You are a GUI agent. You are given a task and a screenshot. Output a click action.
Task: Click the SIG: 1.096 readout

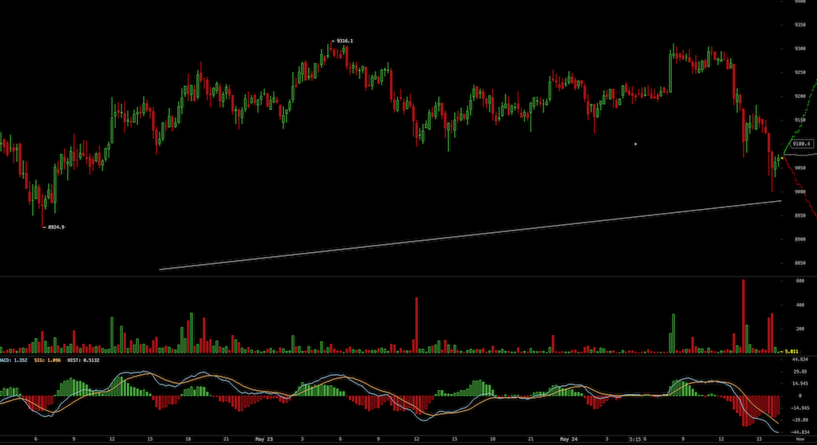47,360
